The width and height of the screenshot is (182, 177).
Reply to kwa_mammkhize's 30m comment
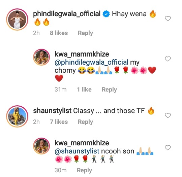pyautogui.click(x=84, y=170)
